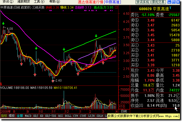Click the 换手 value 1.98%

[x=150, y=96]
